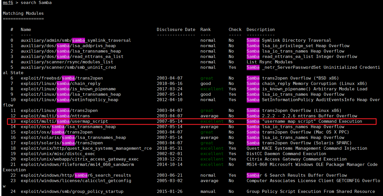Select exploit/freebsd/samba/trans2open module name
The height and width of the screenshot is (196, 383).
tap(62, 78)
